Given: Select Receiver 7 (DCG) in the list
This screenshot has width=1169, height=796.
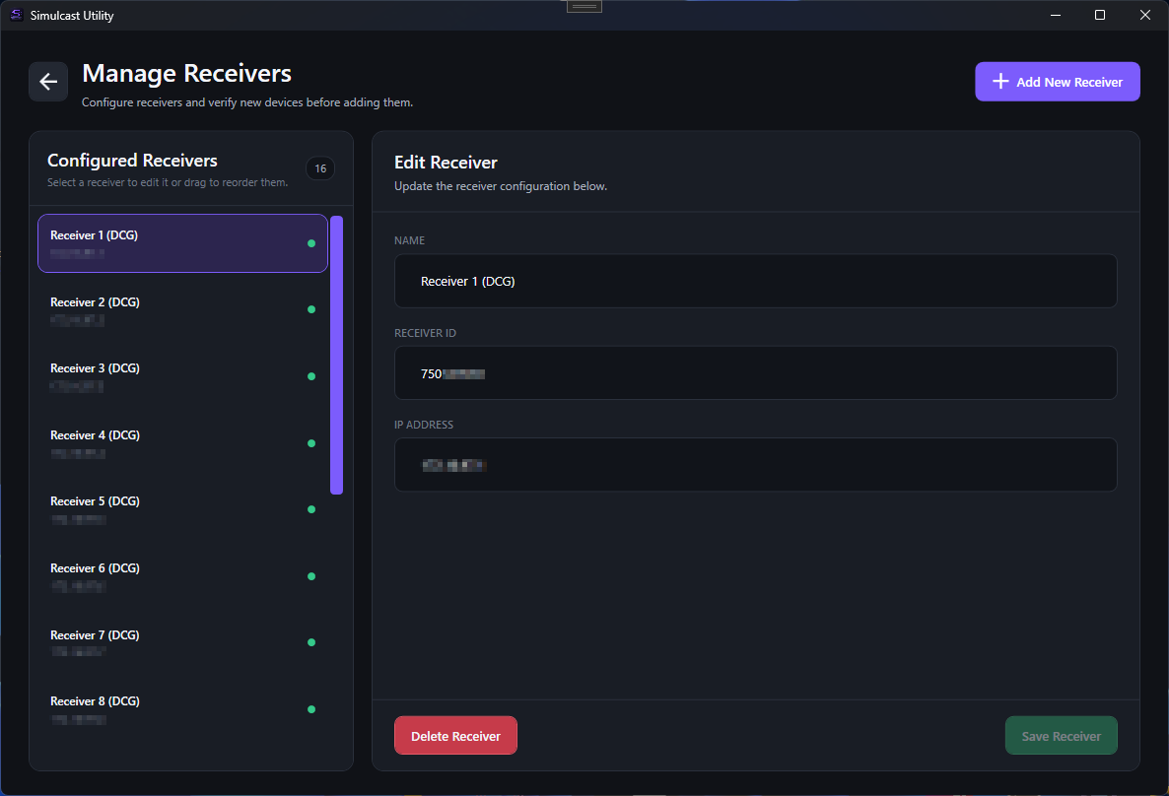Looking at the screenshot, I should (x=182, y=643).
